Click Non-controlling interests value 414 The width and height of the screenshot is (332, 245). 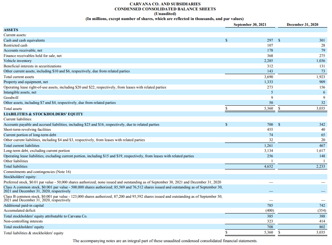[x=322, y=221]
